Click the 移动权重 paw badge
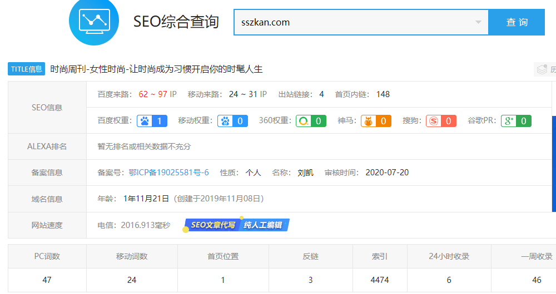Viewport: 556px width, 294px height. [232, 120]
